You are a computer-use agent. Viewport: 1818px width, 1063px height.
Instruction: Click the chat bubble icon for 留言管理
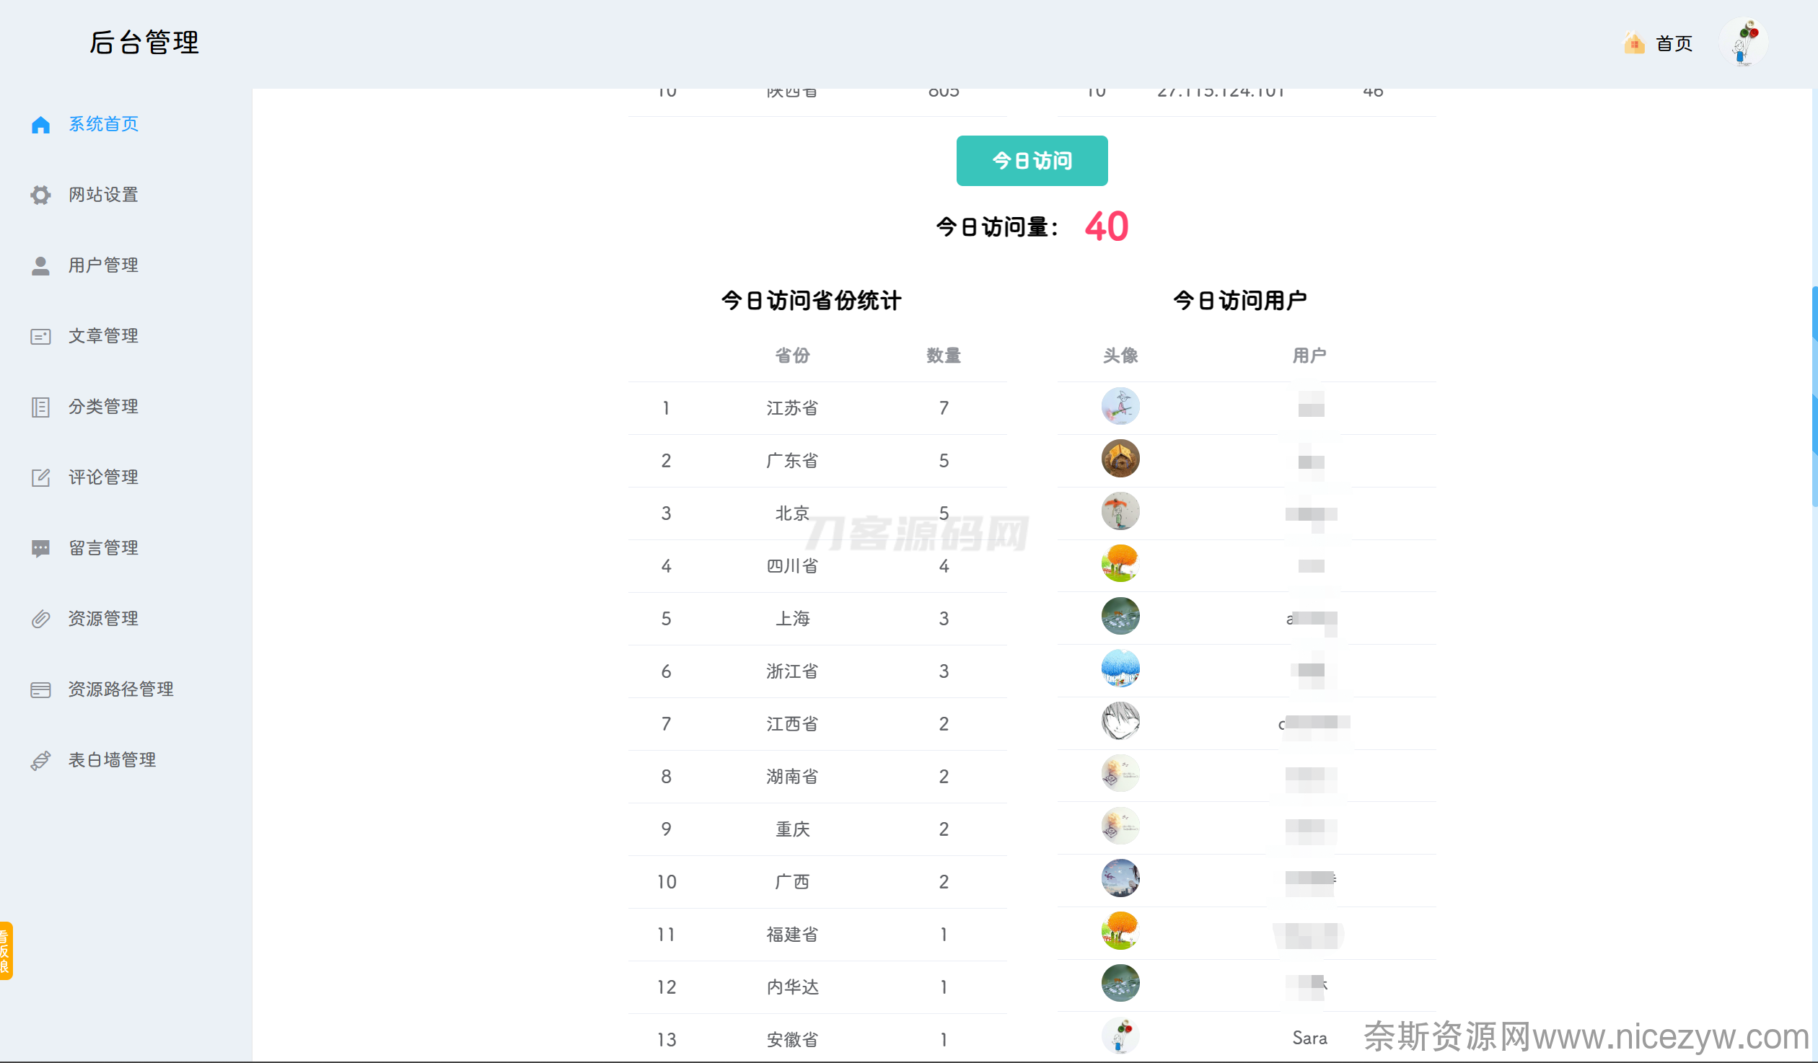click(x=40, y=548)
